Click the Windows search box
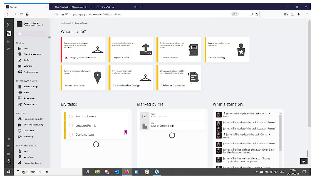319x178 pixels. pyautogui.click(x=48, y=172)
